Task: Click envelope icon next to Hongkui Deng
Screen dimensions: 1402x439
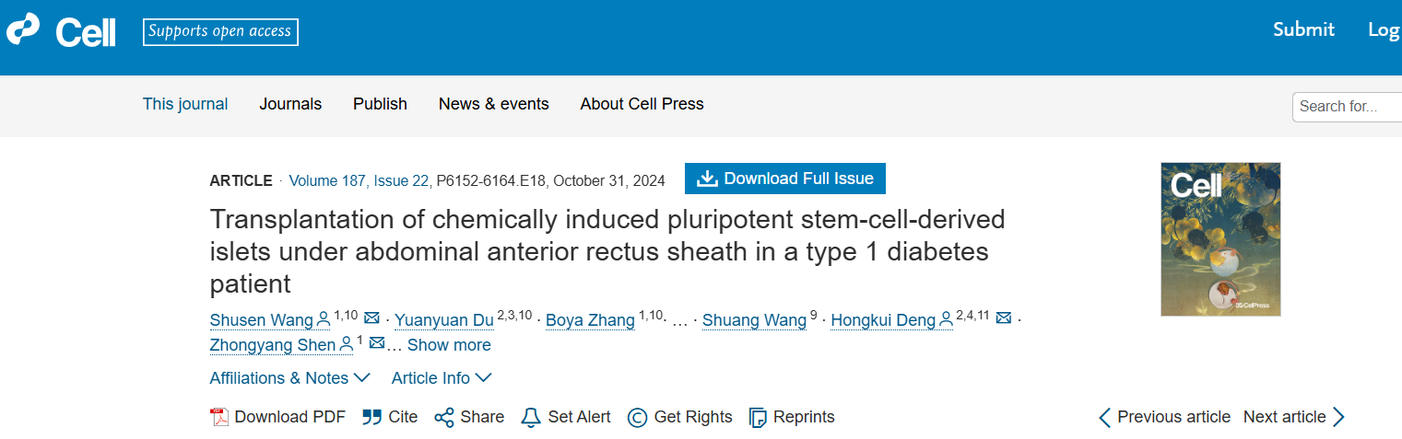Action: click(x=1004, y=318)
